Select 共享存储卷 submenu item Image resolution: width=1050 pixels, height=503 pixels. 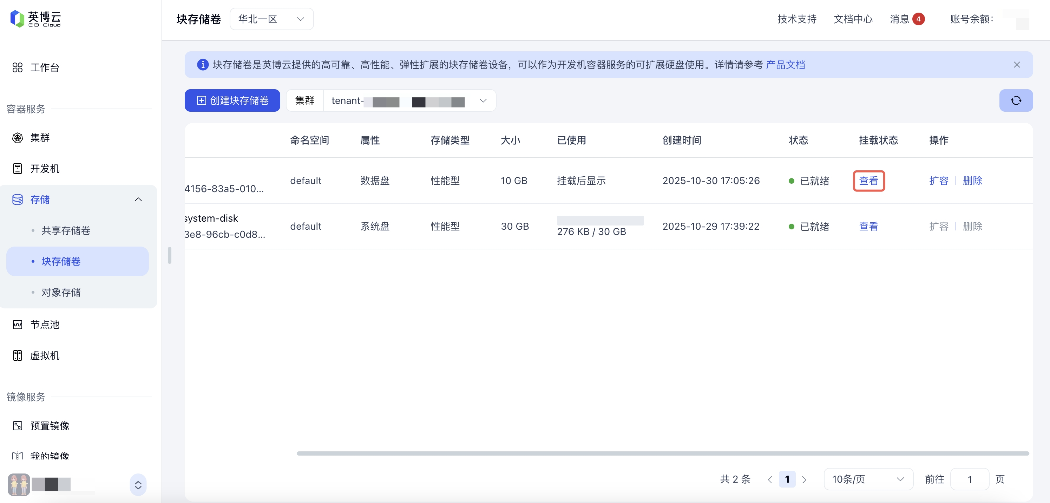point(66,230)
